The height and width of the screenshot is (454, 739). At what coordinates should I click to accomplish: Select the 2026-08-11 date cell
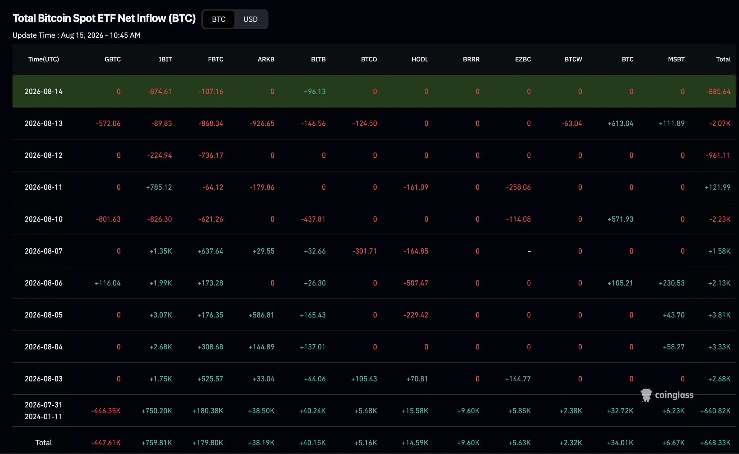click(44, 187)
